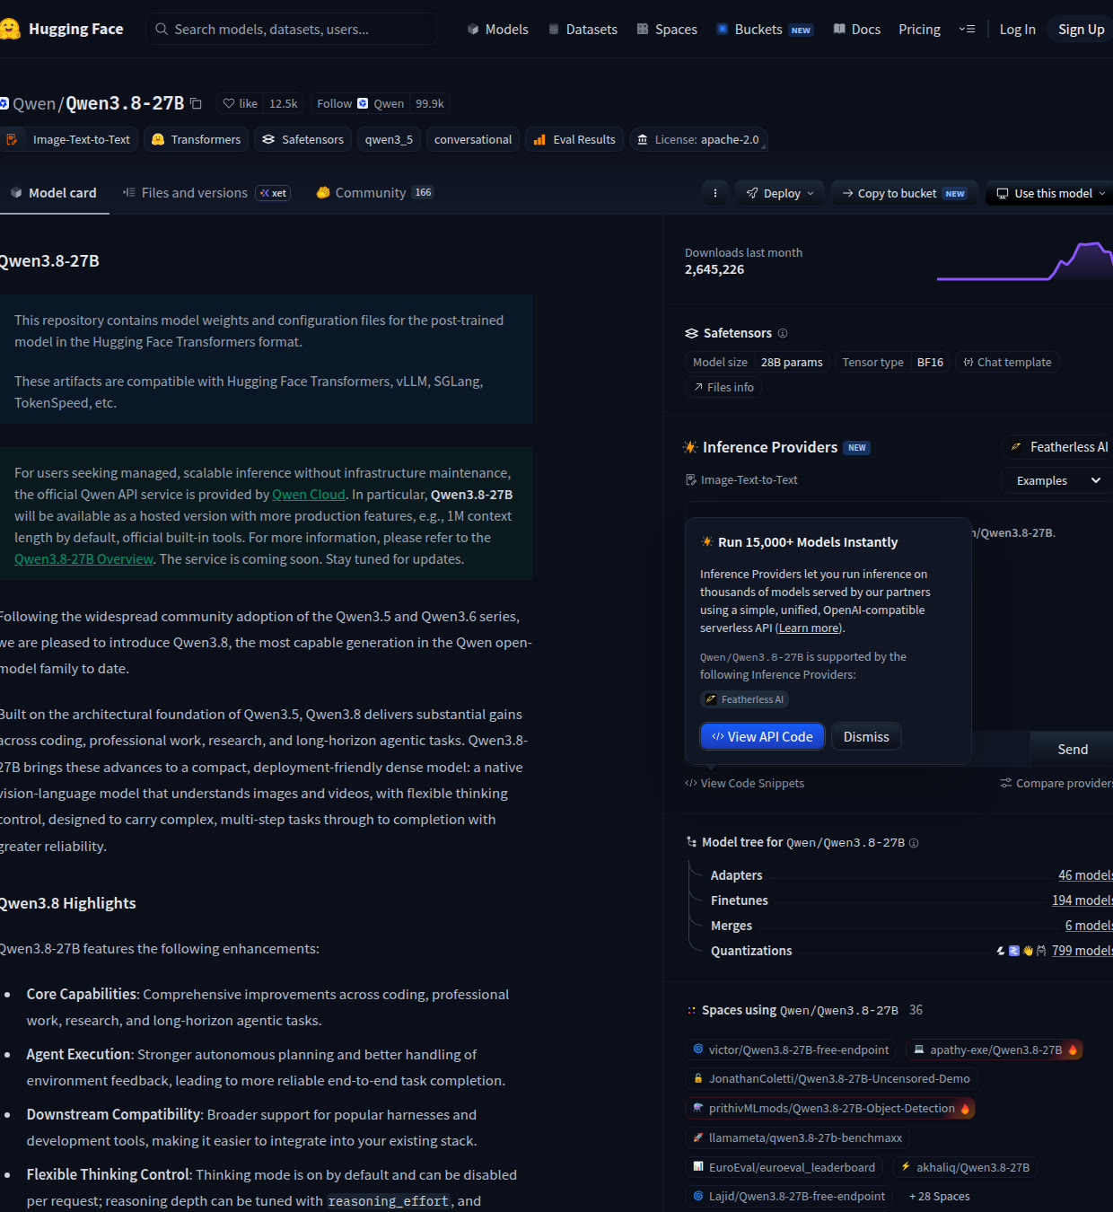Screen dimensions: 1113x1212
Task: Click License apache-2.0 tag
Action: (x=698, y=139)
